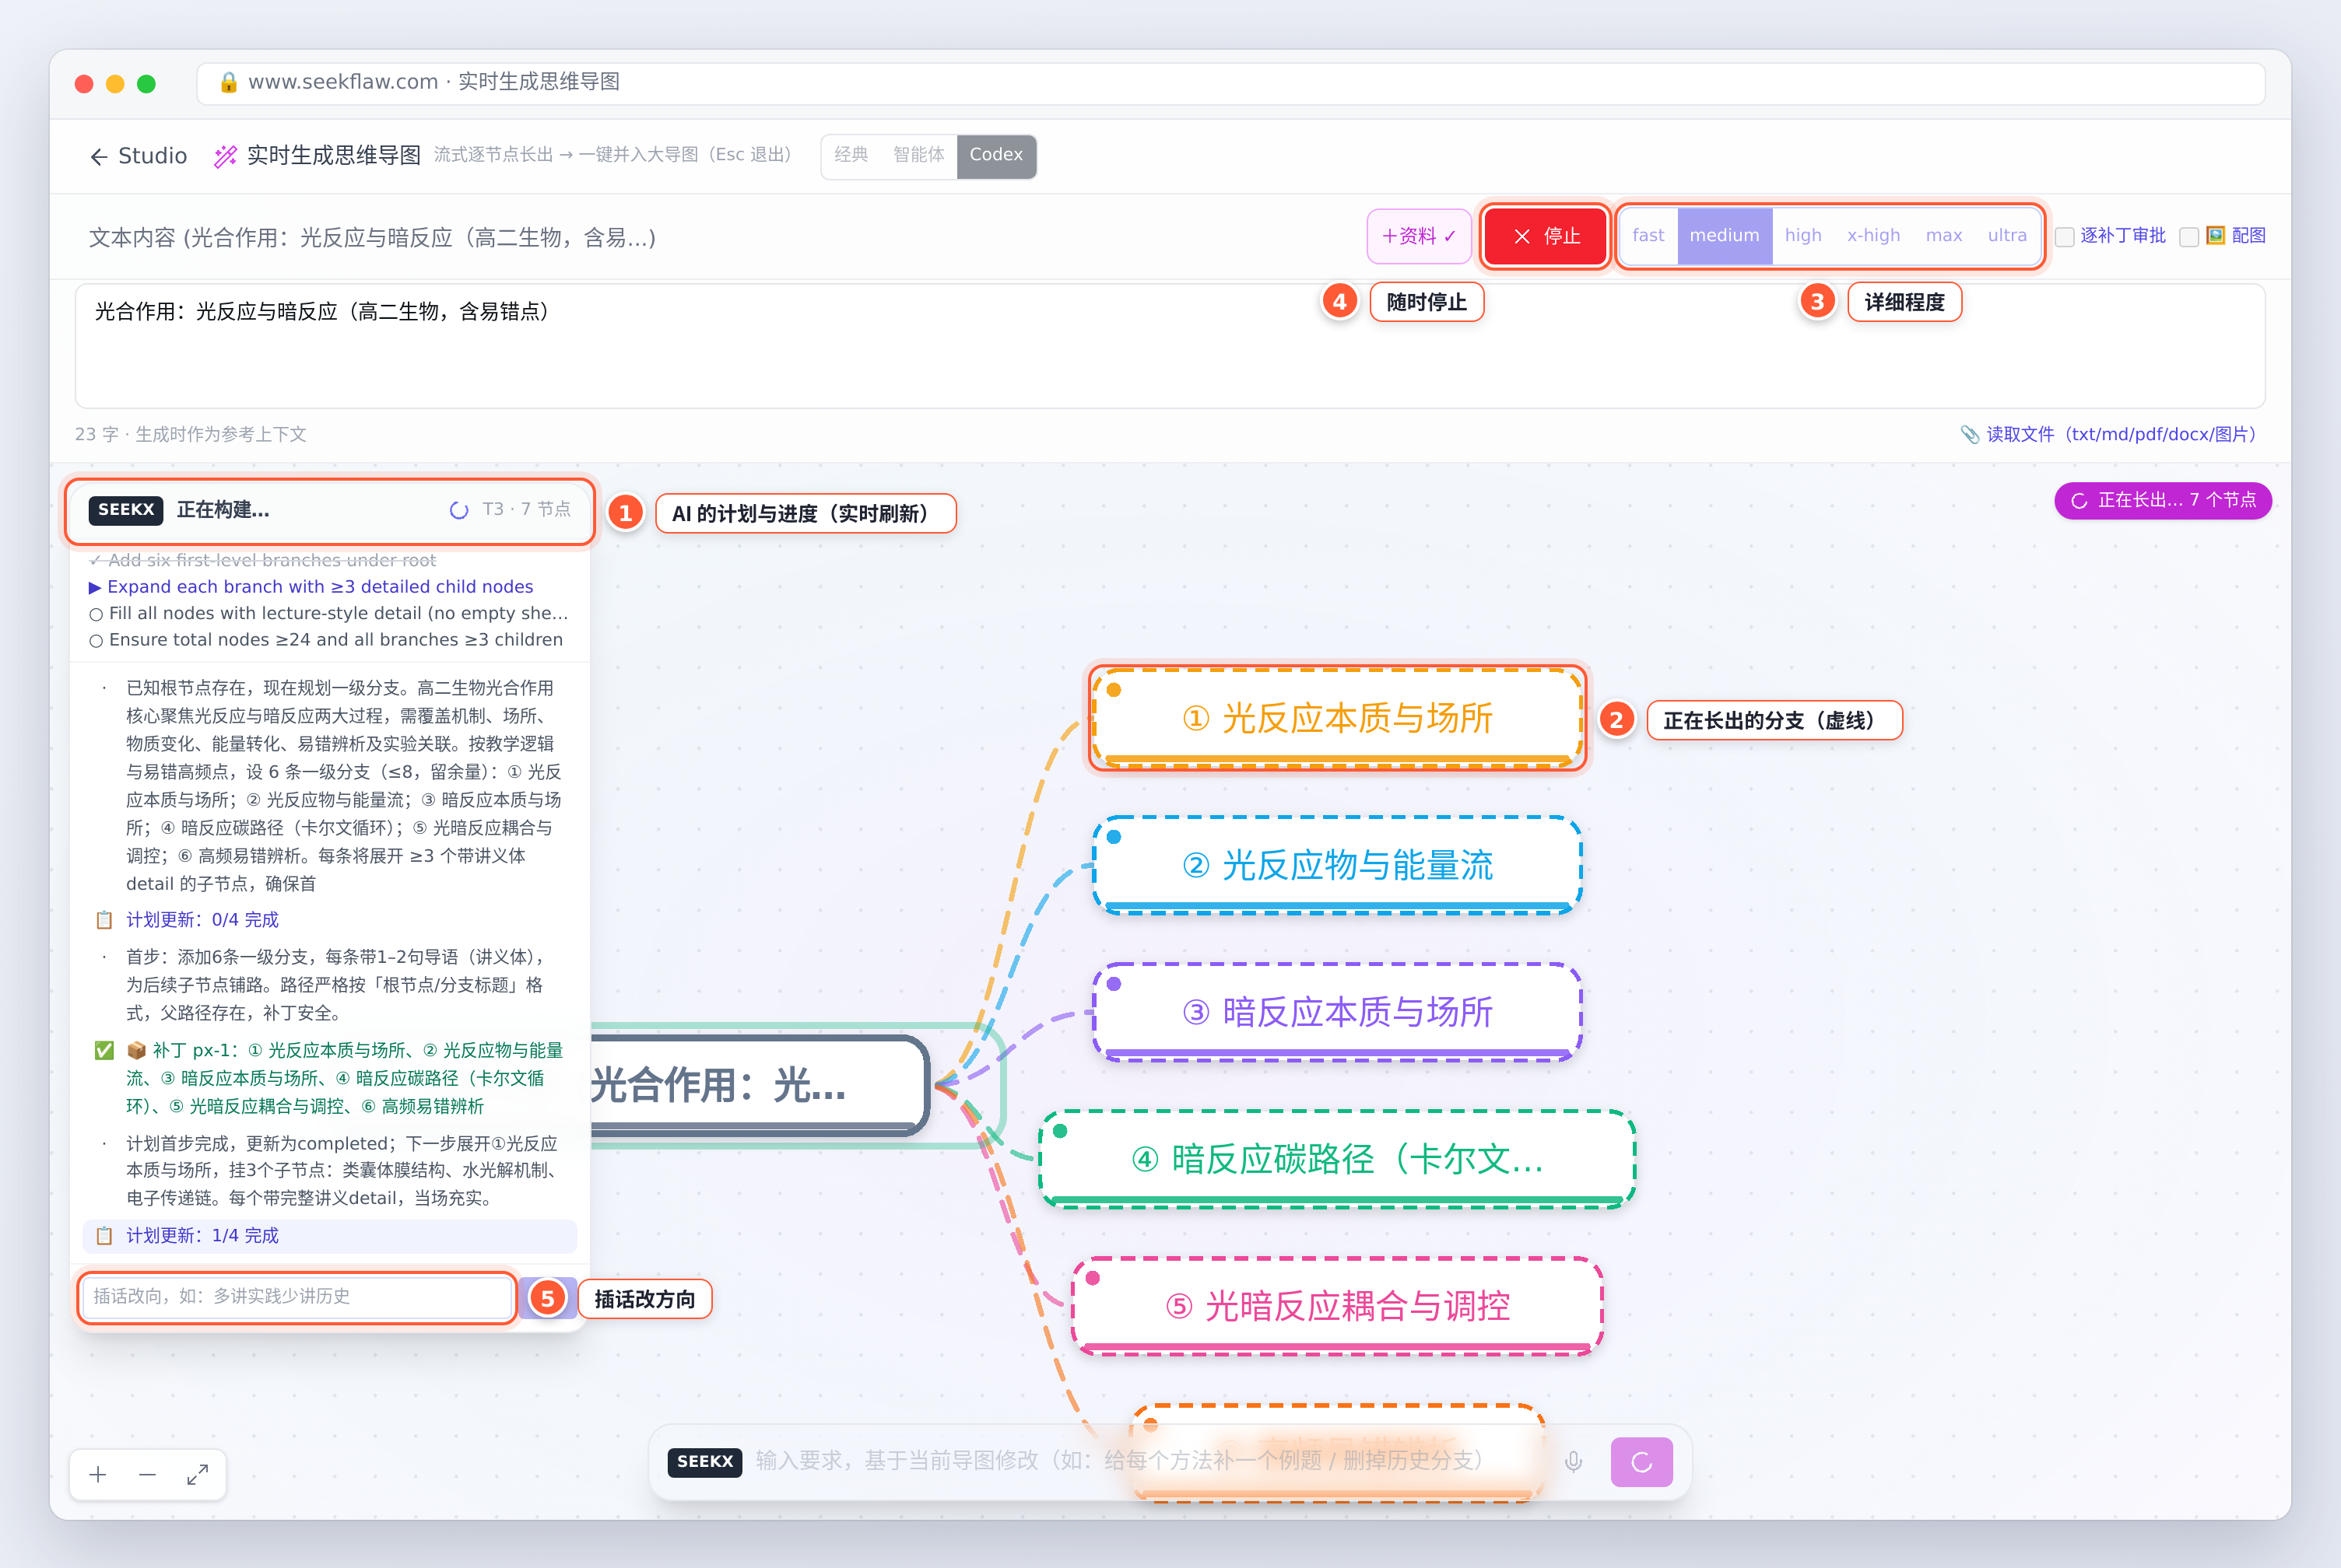Click the bottom 输入要求 prompt field
This screenshot has width=2341, height=1568.
point(1150,1461)
